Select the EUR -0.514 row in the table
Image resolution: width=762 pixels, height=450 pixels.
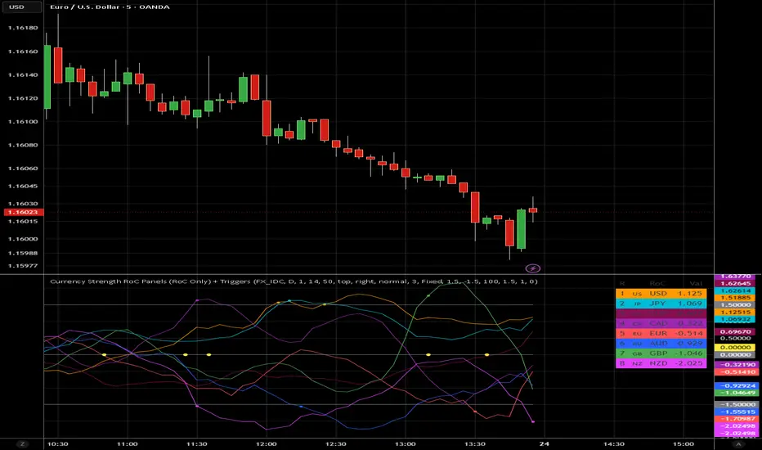coord(661,333)
